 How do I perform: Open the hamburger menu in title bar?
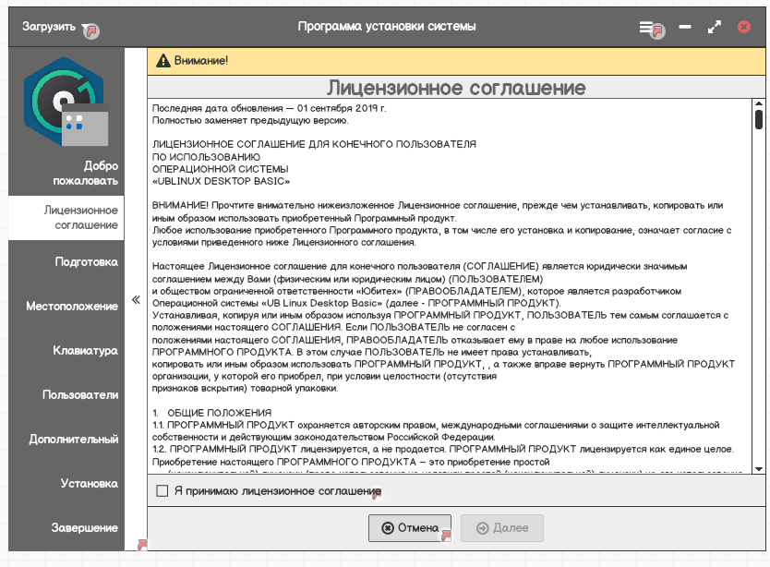click(646, 27)
